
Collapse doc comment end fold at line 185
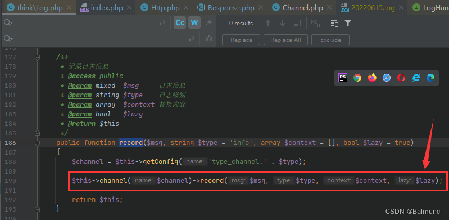[x=37, y=133]
